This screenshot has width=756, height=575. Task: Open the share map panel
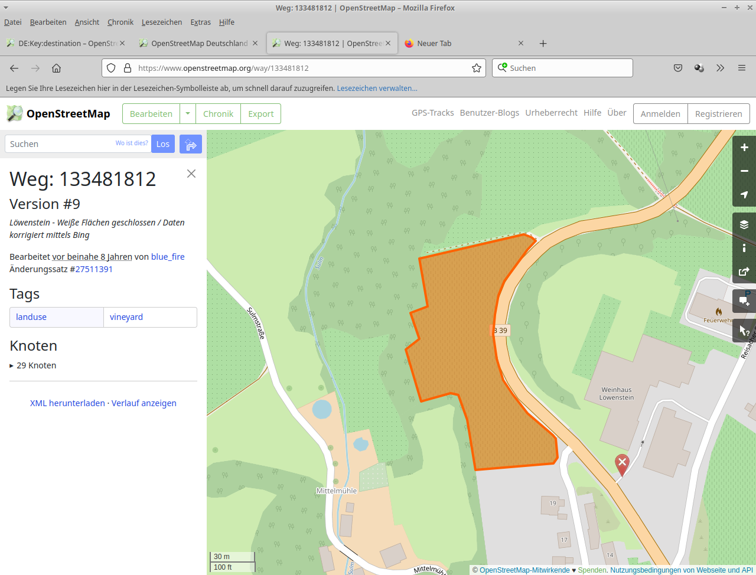(x=744, y=272)
